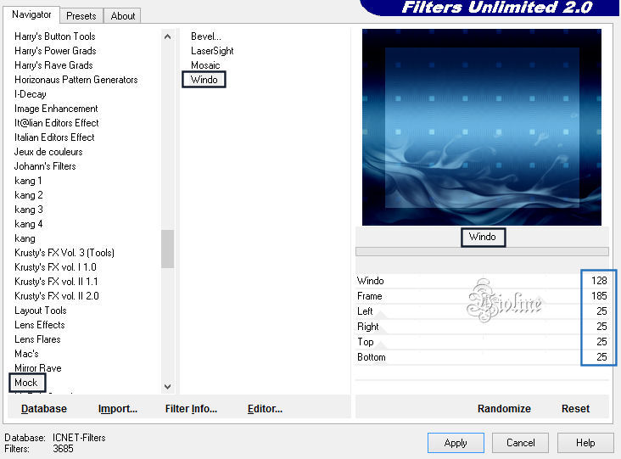The height and width of the screenshot is (459, 621).
Task: Select the kang 3 category
Action: coord(29,210)
